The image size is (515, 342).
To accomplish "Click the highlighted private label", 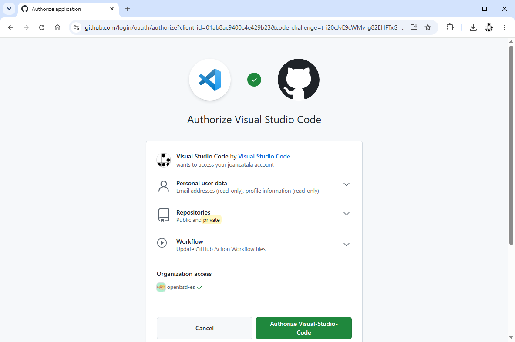I will pos(212,220).
